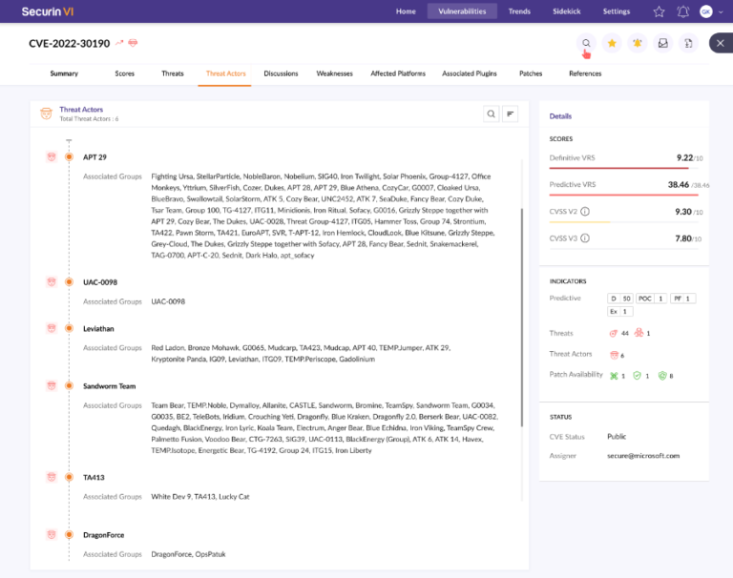733x578 pixels.
Task: Open notifications bell in top navigation bar
Action: (x=682, y=11)
